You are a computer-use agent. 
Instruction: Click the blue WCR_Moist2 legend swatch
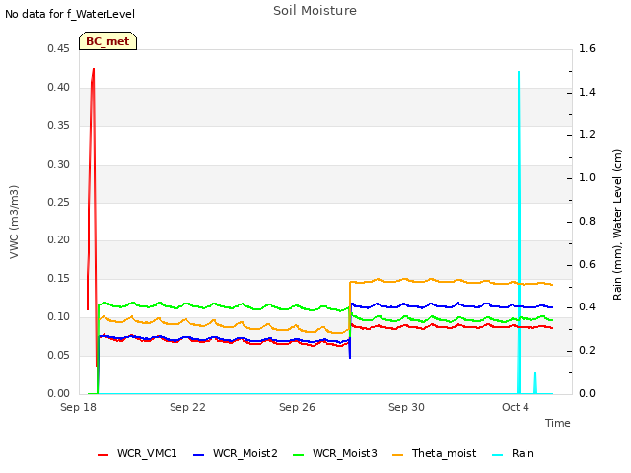coord(199,455)
